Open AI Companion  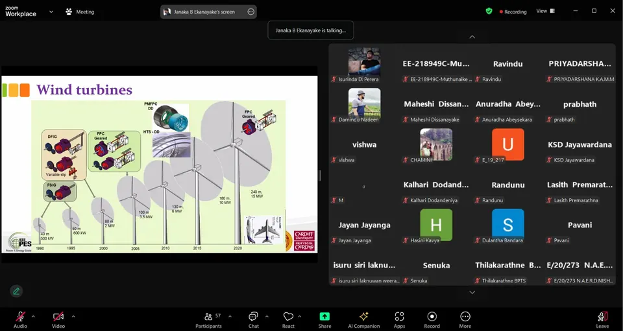[364, 319]
